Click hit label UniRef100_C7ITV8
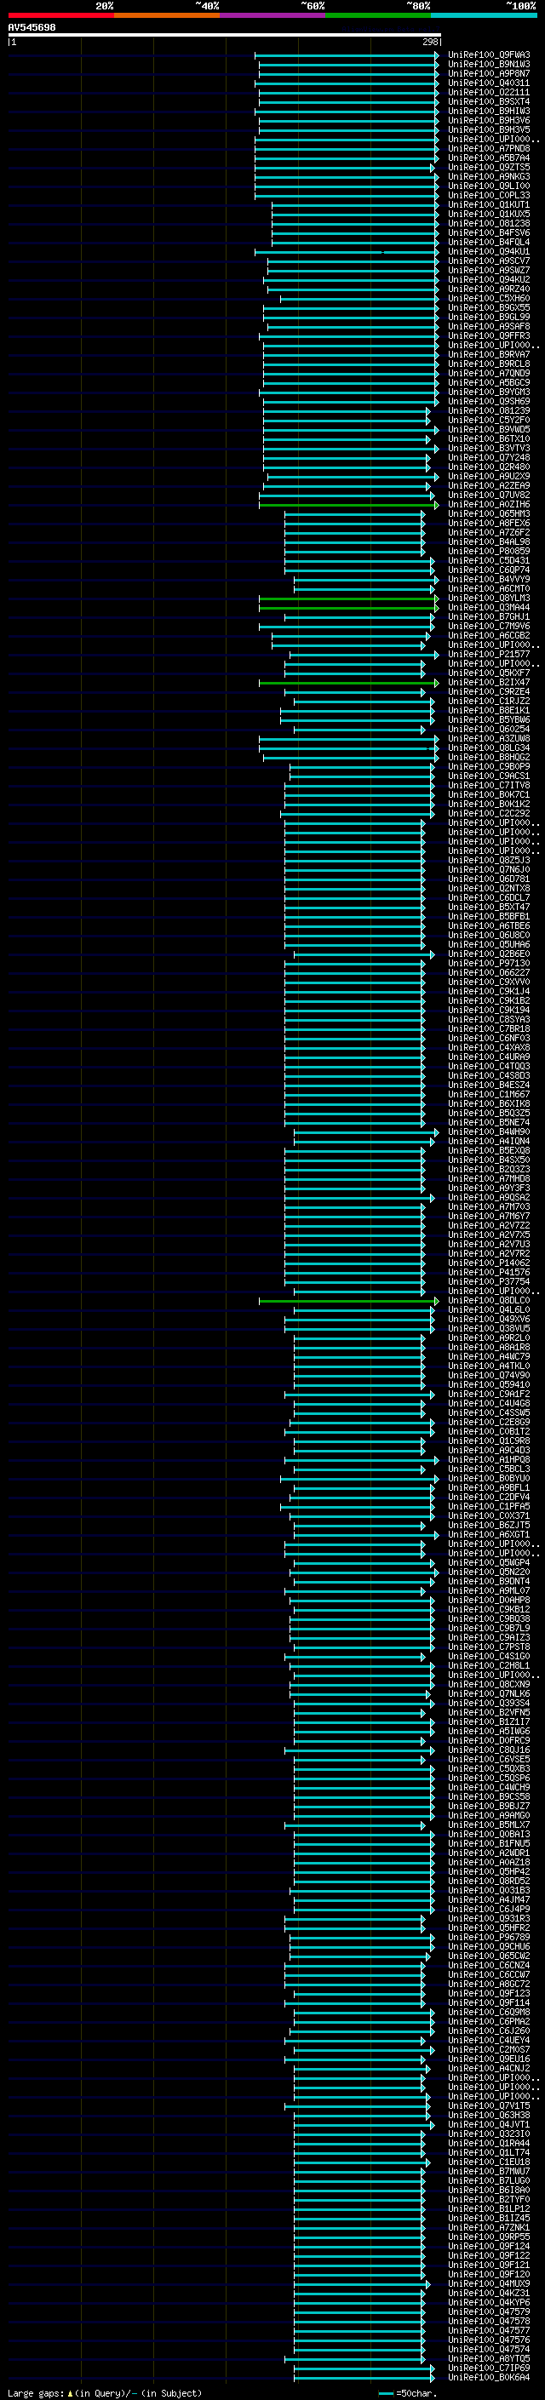Screen dimensions: 545x2400 (489, 786)
